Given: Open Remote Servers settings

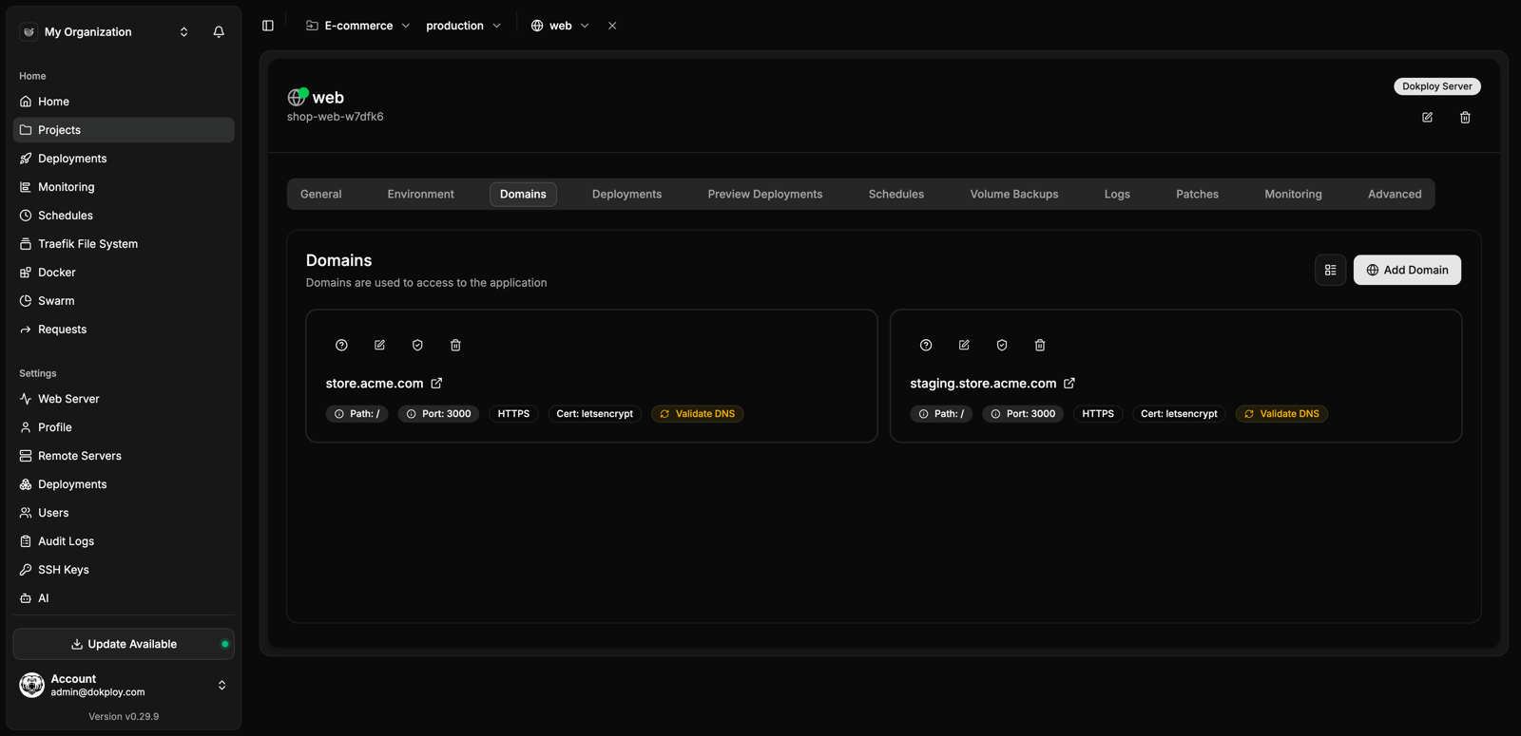Looking at the screenshot, I should (x=124, y=456).
